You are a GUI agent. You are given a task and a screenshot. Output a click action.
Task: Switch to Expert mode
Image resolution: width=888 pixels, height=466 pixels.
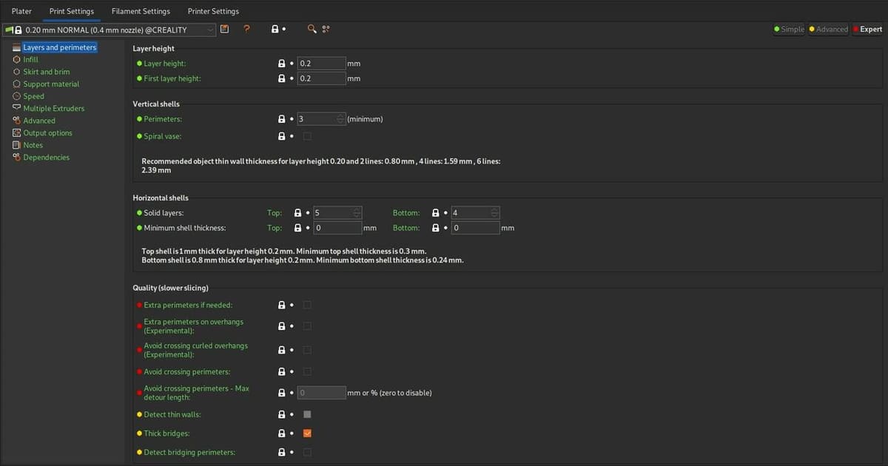click(867, 30)
